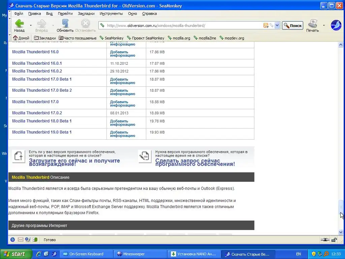Go to Домой home bookmark
The width and height of the screenshot is (345, 259).
[21, 38]
